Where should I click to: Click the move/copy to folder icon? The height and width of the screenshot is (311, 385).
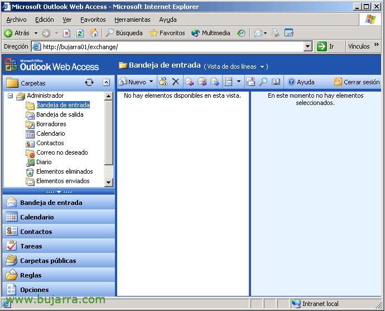(163, 82)
